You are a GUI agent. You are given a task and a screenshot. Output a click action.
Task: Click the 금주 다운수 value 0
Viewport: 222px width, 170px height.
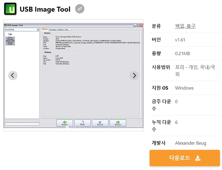(x=176, y=102)
